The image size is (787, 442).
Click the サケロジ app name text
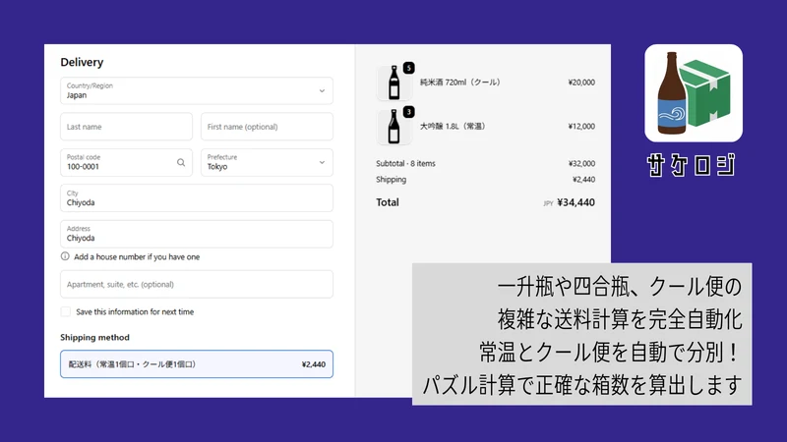[692, 165]
